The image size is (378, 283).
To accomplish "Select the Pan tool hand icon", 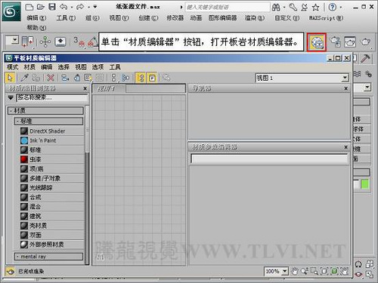I will tap(294, 271).
